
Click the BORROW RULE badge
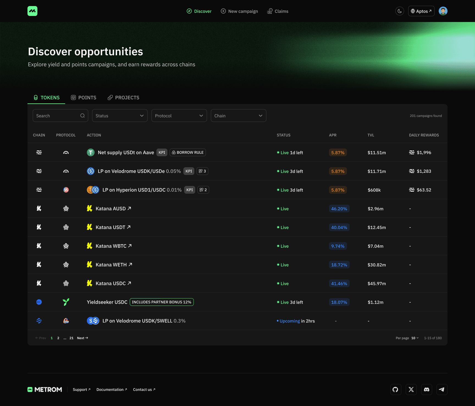[188, 152]
